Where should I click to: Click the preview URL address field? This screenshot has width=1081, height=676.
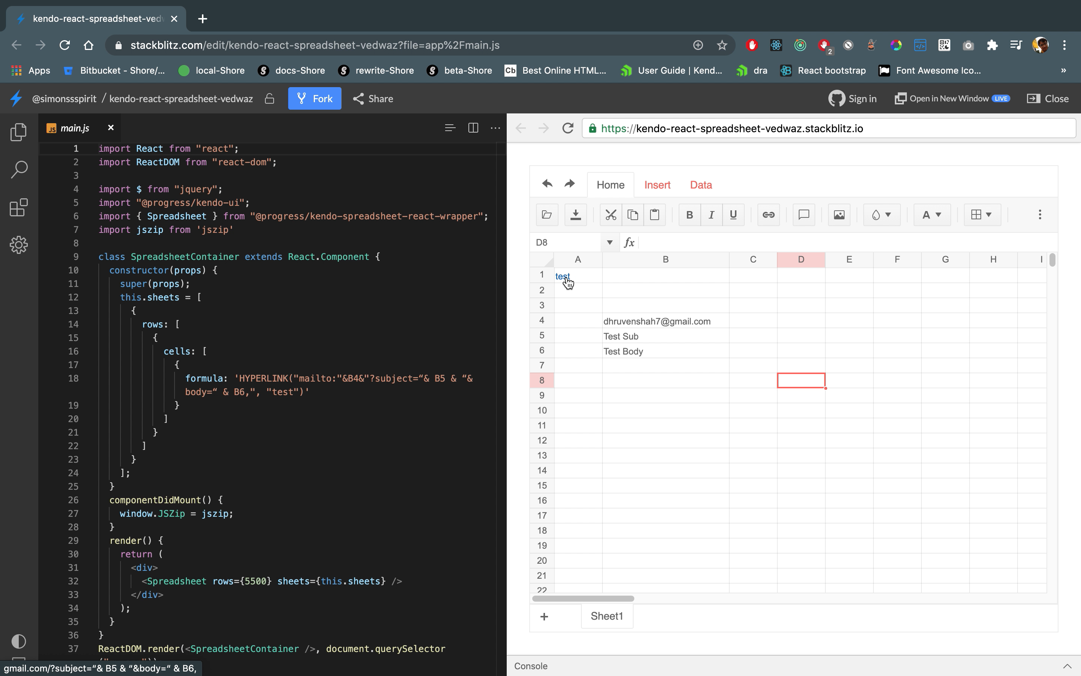(x=829, y=128)
